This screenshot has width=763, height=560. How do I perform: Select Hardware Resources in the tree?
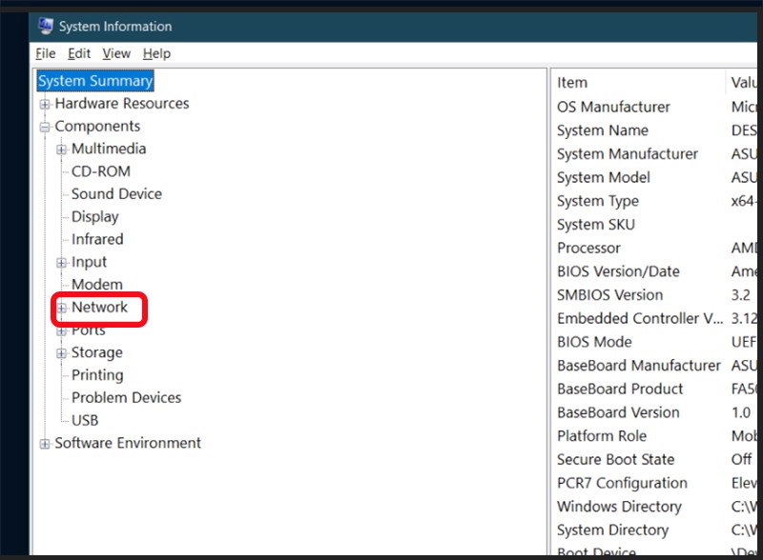pos(122,104)
